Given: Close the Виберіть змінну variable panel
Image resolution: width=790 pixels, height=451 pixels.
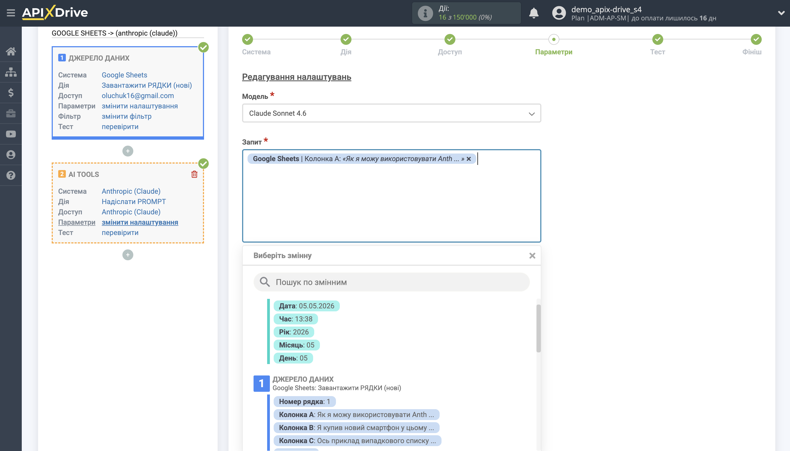Looking at the screenshot, I should (532, 256).
